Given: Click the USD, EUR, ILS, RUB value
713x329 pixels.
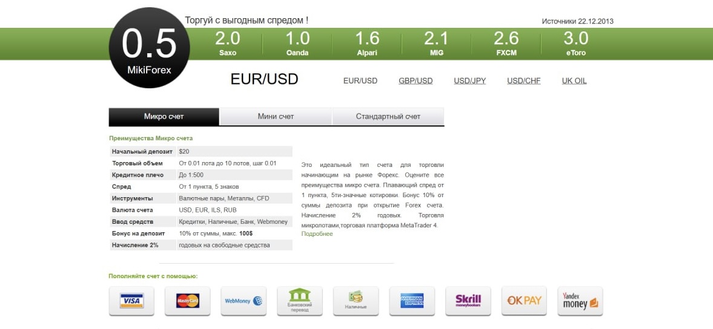Looking at the screenshot, I should pos(208,210).
